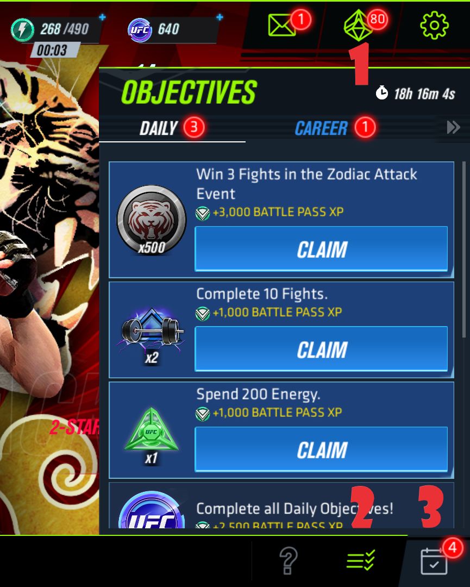
Task: Claim the Zodiac Attack Event reward
Action: point(321,249)
